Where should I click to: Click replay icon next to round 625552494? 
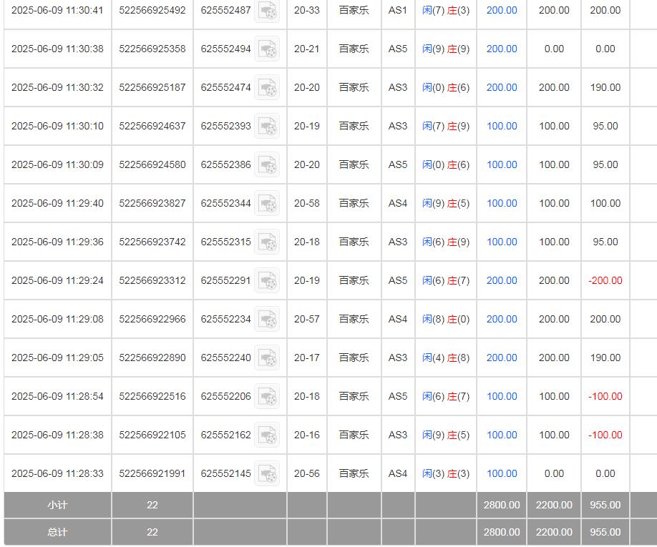point(268,49)
